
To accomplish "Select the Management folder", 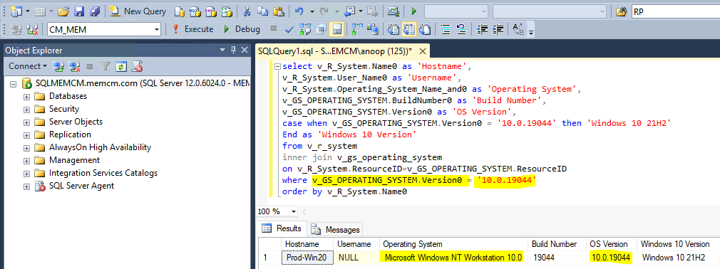I will pos(74,160).
